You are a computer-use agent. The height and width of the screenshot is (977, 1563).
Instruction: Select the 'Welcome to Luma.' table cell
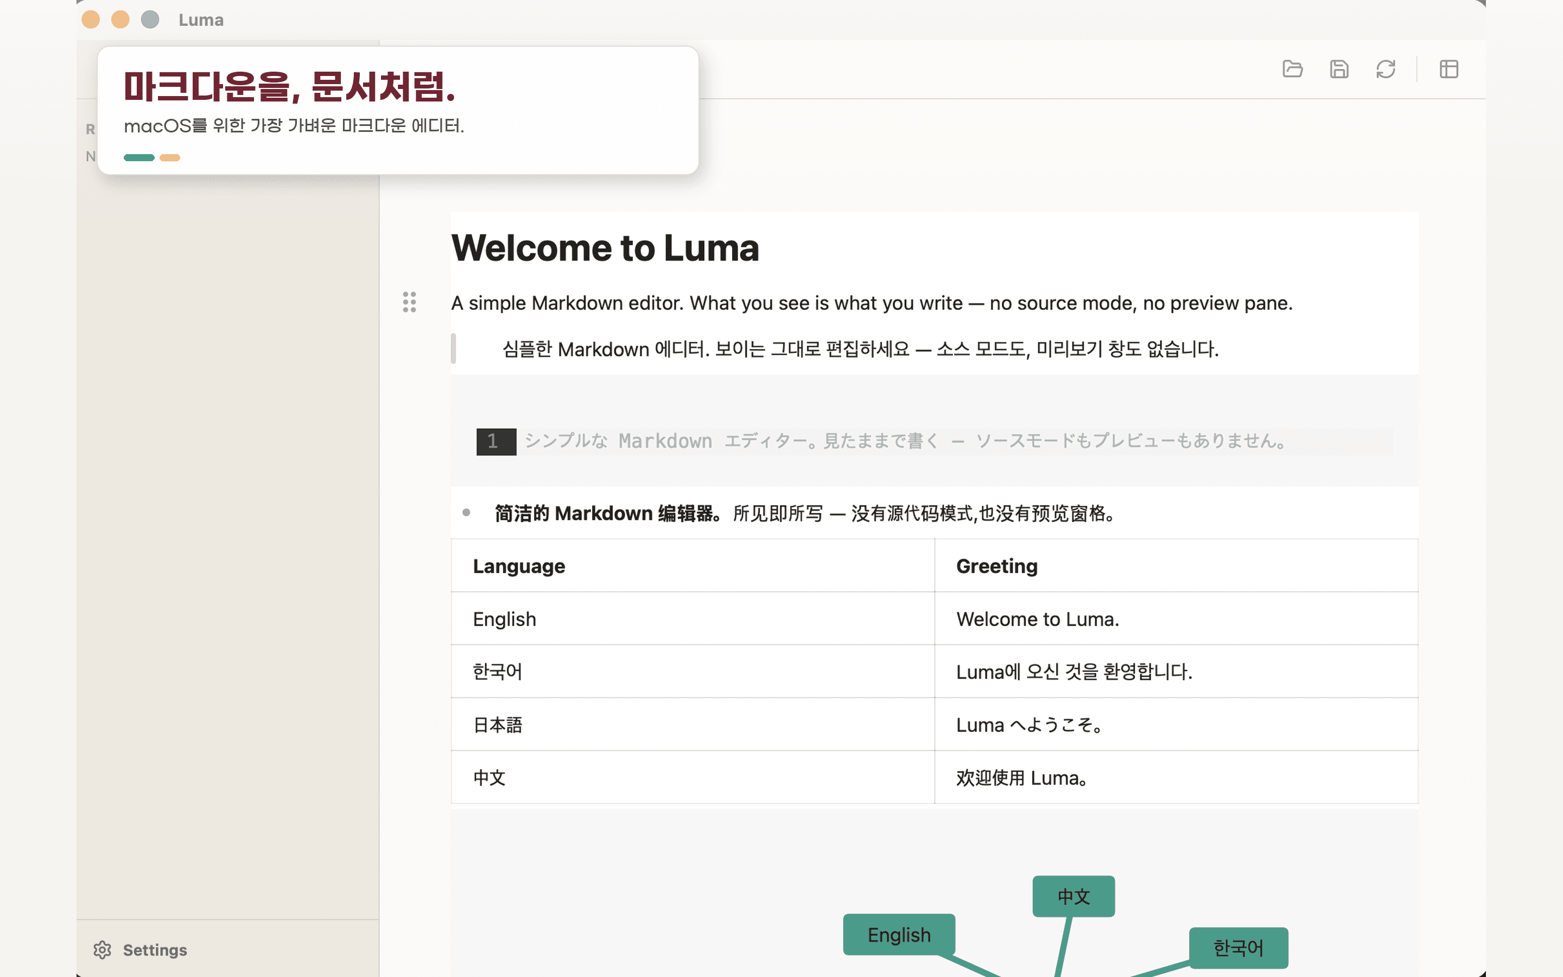coord(1176,619)
